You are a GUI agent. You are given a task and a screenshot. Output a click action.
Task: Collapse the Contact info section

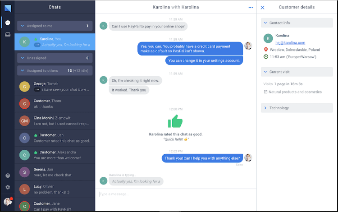pos(297,23)
